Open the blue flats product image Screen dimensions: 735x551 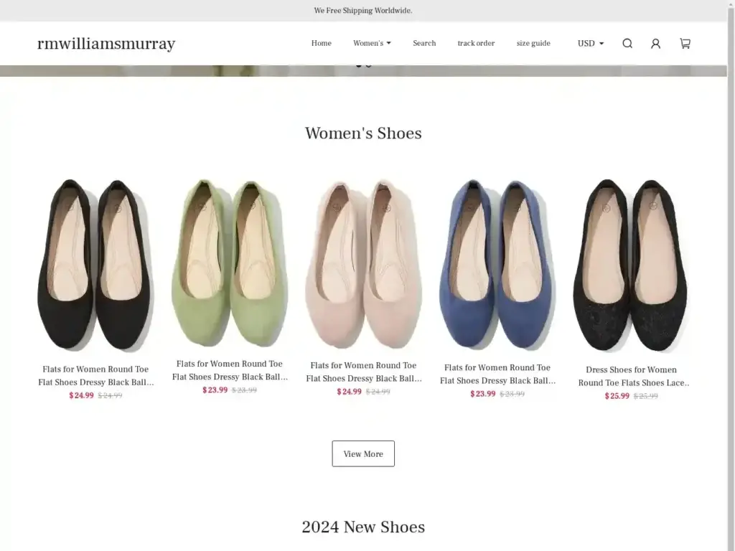click(x=497, y=264)
